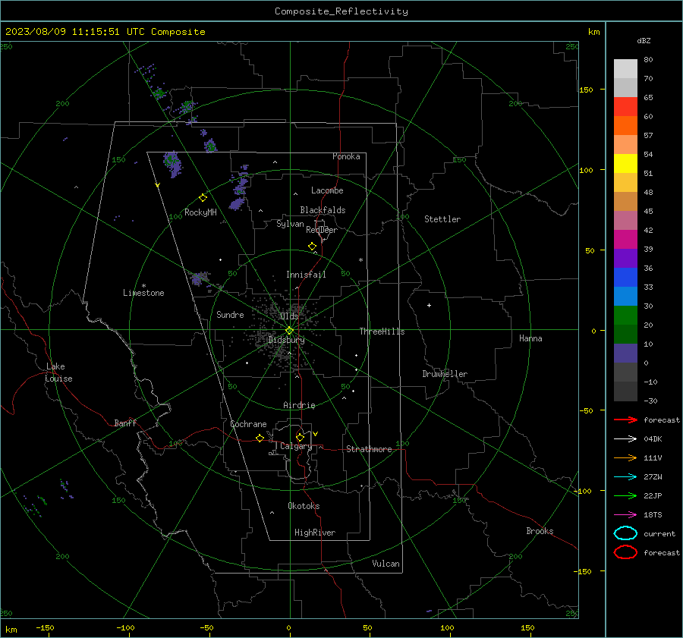Click the large purple echo north of RockyMH
Screen dimensions: 683x638
172,164
